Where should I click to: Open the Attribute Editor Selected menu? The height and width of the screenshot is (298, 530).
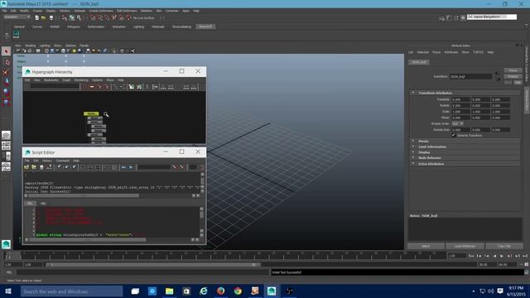coord(422,52)
